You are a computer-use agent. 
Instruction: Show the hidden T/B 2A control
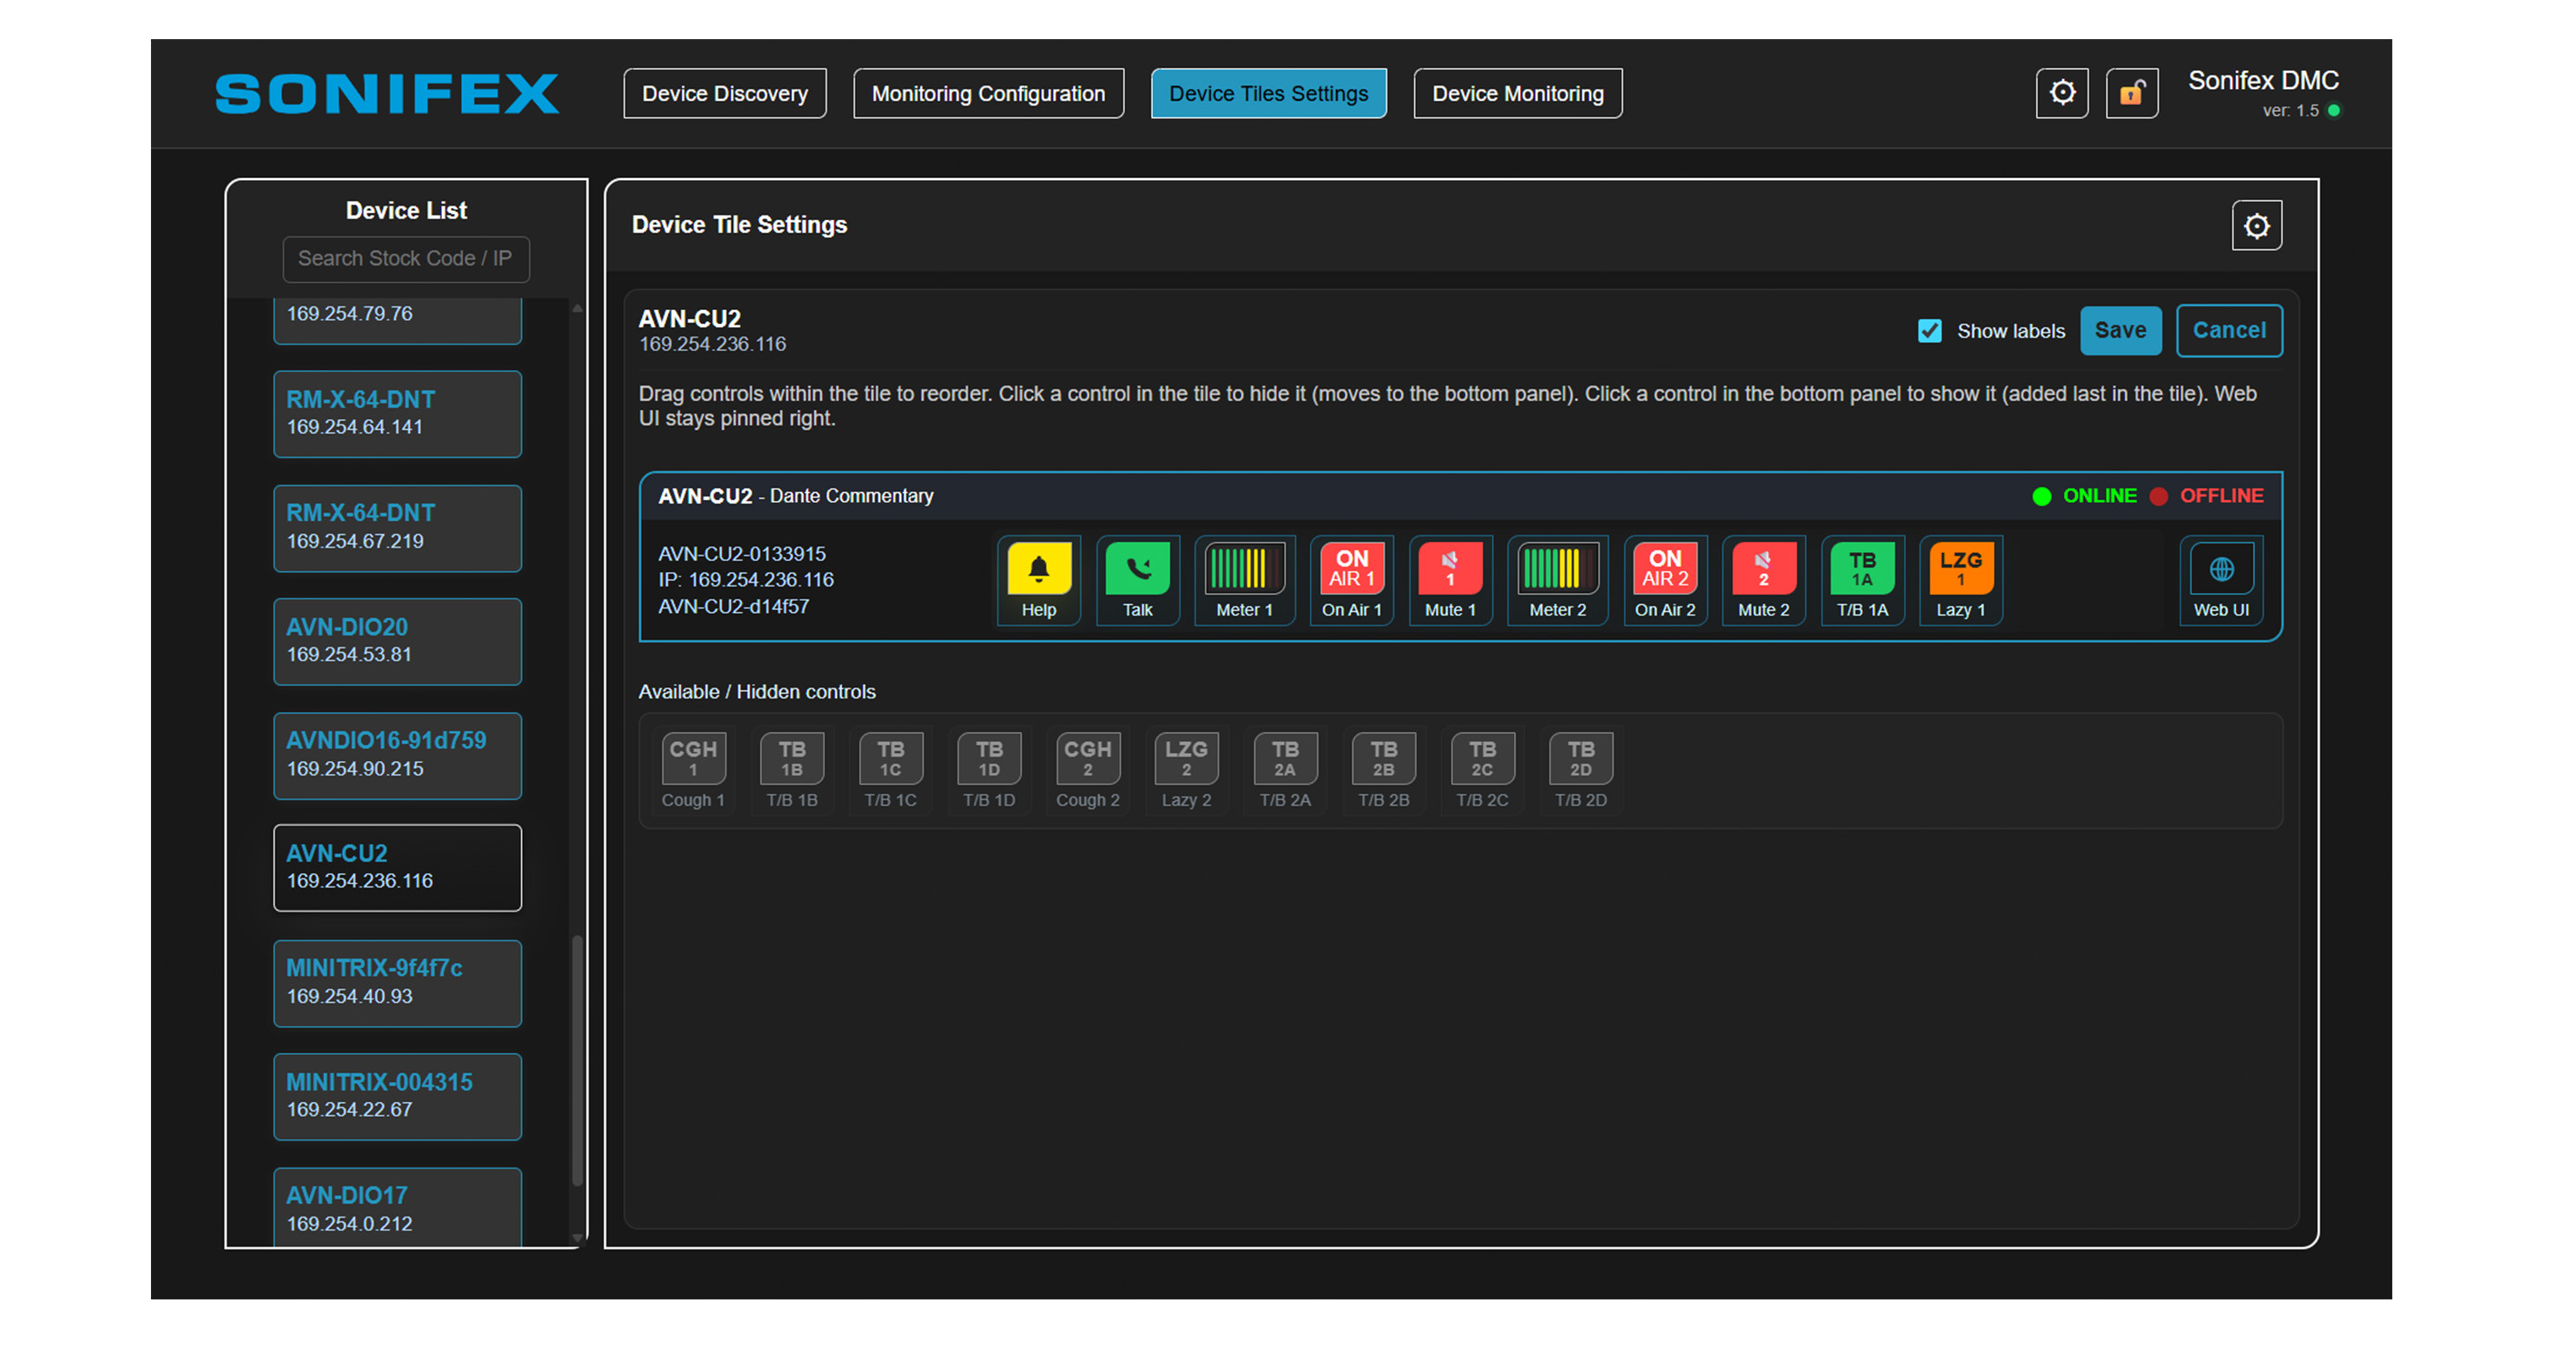1285,771
